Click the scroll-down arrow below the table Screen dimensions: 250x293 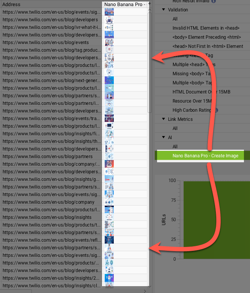[149, 286]
